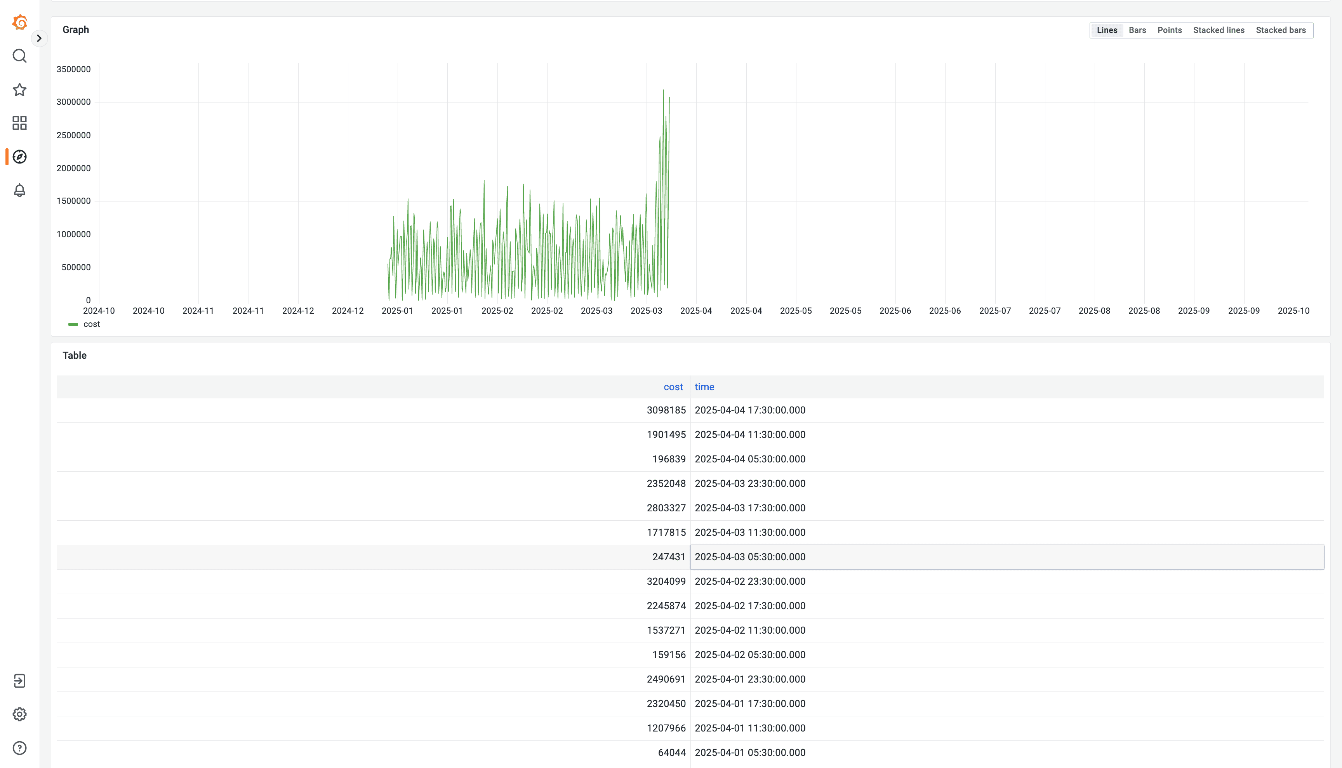
Task: Click the cost value 1717815
Action: (666, 533)
